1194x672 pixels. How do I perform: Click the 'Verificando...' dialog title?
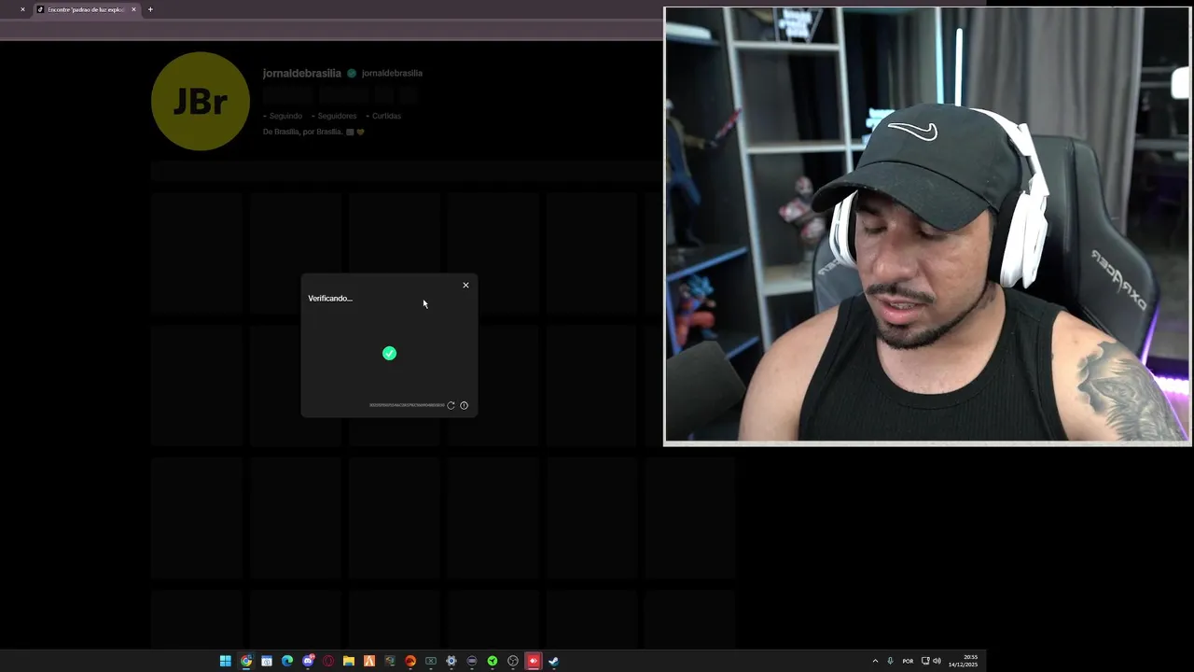click(x=330, y=298)
